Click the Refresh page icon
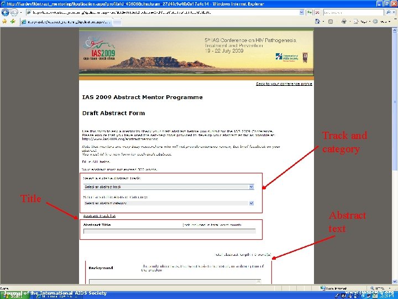 (309, 12)
